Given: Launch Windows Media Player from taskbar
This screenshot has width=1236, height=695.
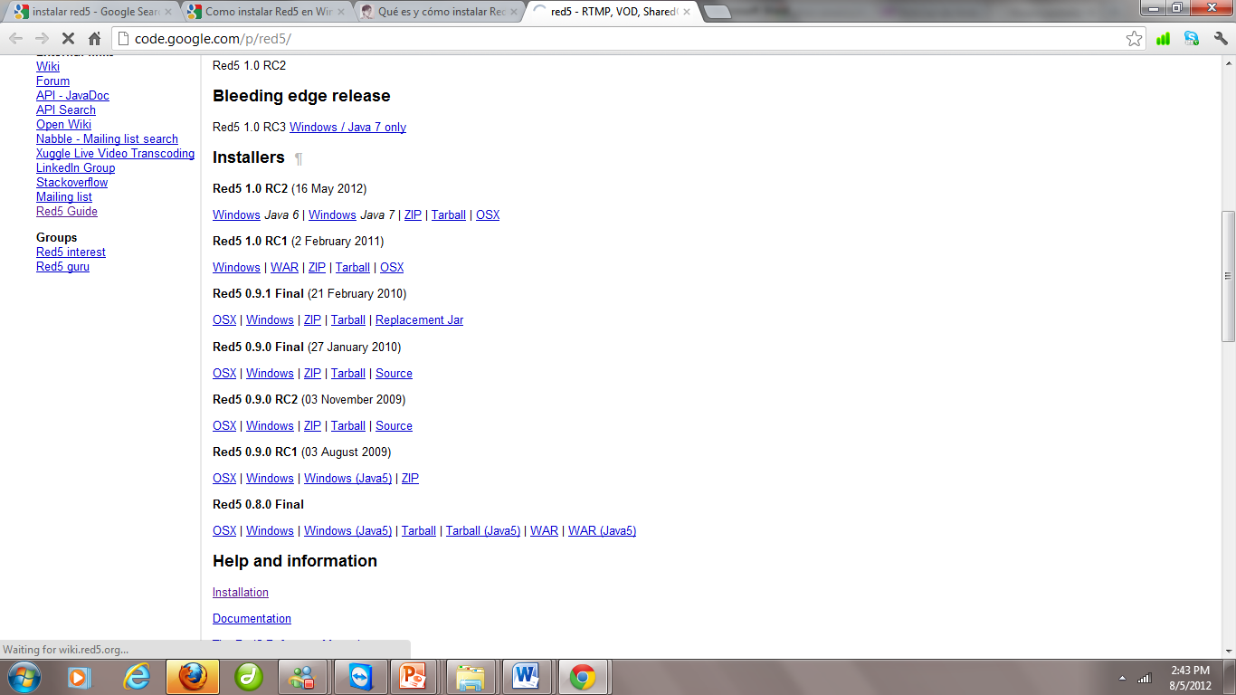Looking at the screenshot, I should coord(80,677).
